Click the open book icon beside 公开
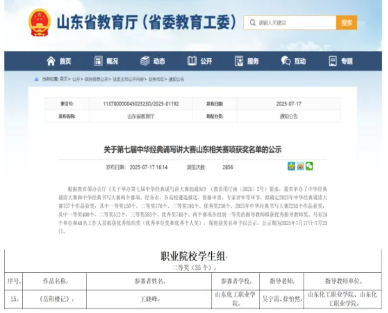The width and height of the screenshot is (388, 313). pos(192,61)
